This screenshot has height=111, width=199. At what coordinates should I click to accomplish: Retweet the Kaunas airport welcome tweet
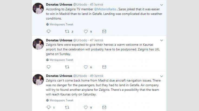(x=67, y=67)
